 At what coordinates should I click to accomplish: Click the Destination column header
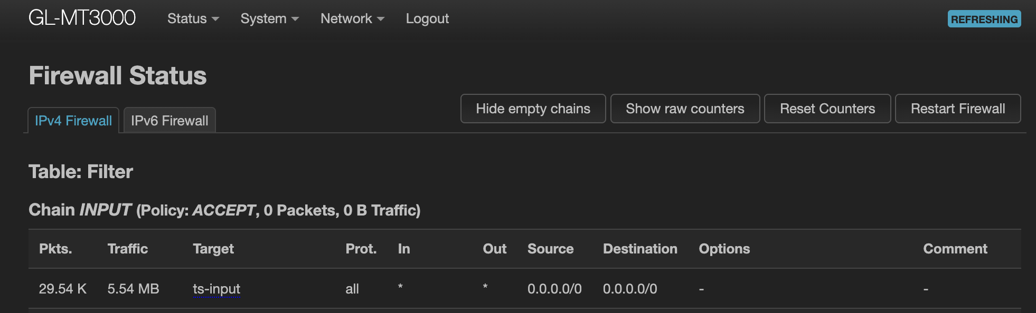click(x=640, y=249)
